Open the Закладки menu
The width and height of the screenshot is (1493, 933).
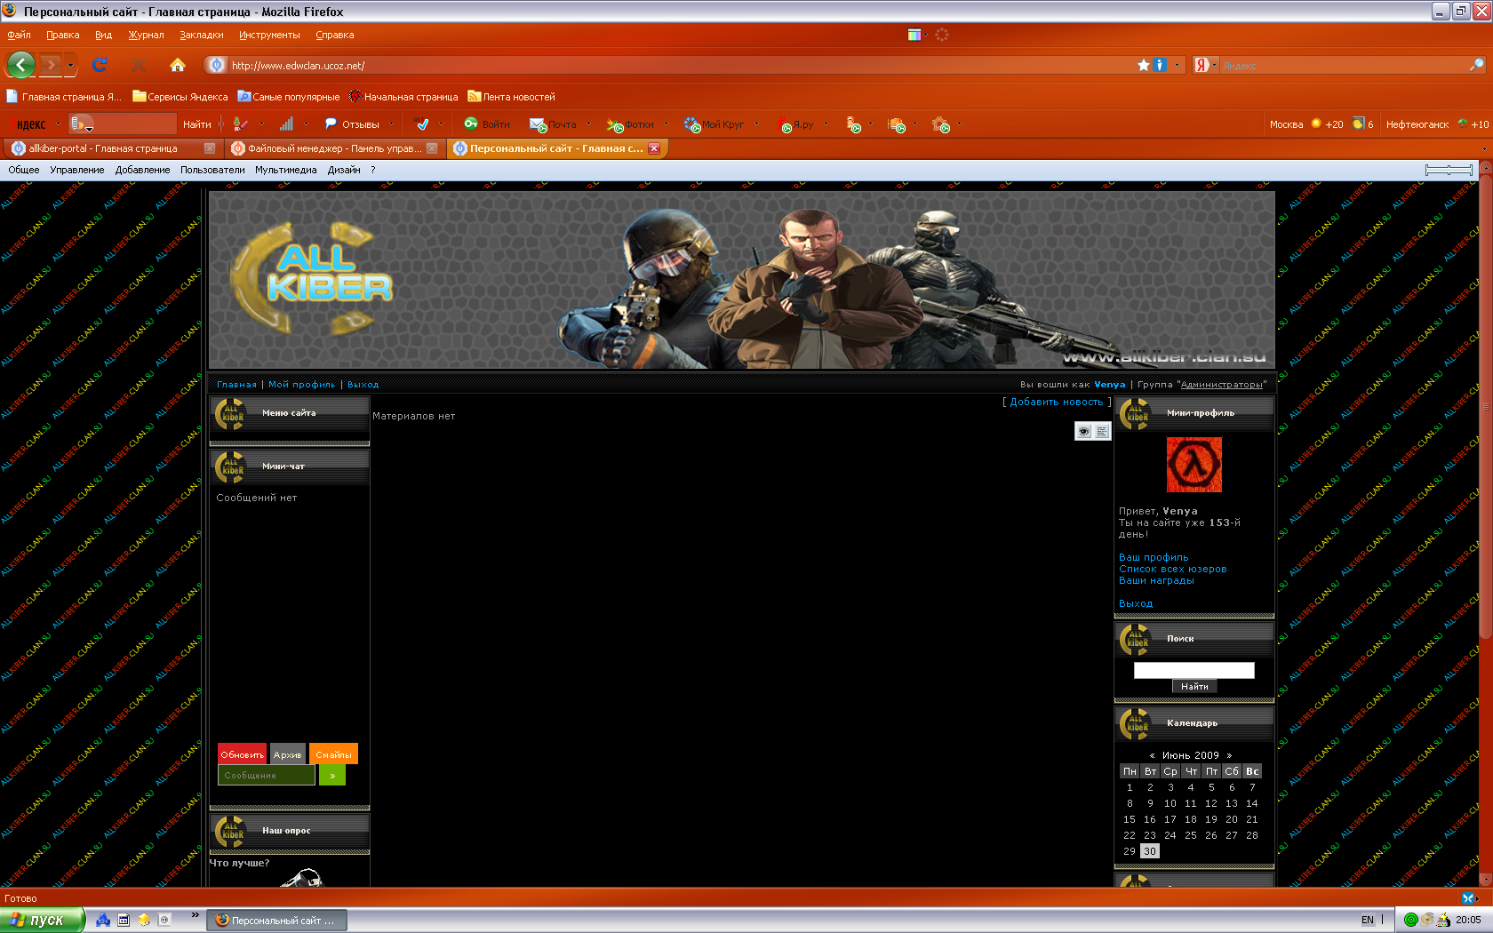coord(202,35)
